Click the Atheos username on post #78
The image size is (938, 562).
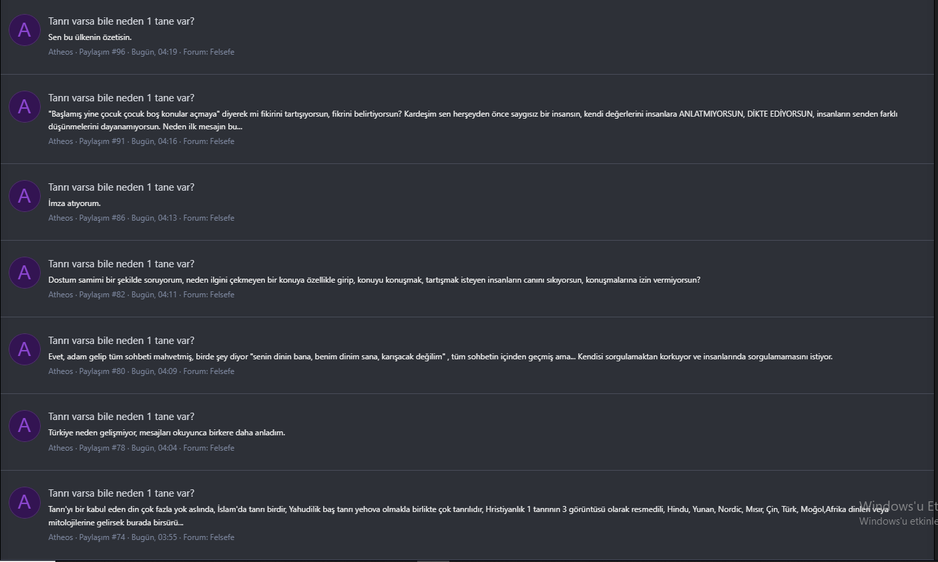(60, 448)
